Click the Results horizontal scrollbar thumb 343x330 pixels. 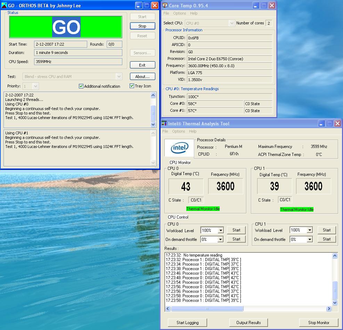[207, 309]
